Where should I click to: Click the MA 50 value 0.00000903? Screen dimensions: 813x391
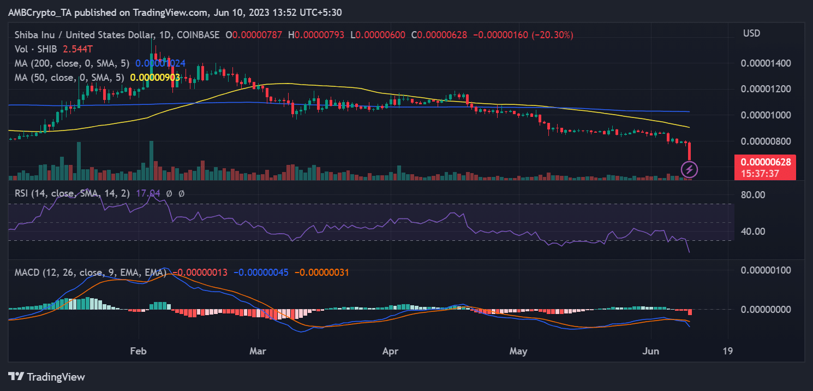155,78
